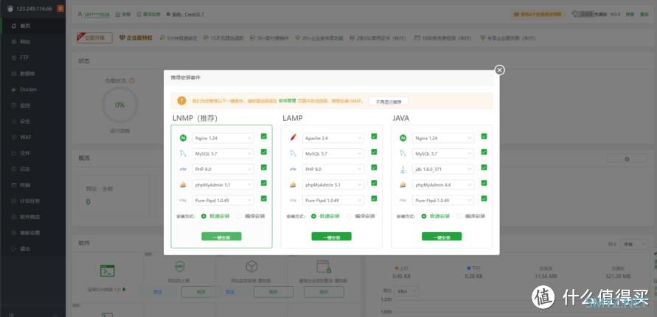657x317 pixels.
Task: Click 不再显示推荐 button in notice banner
Action: click(x=389, y=101)
